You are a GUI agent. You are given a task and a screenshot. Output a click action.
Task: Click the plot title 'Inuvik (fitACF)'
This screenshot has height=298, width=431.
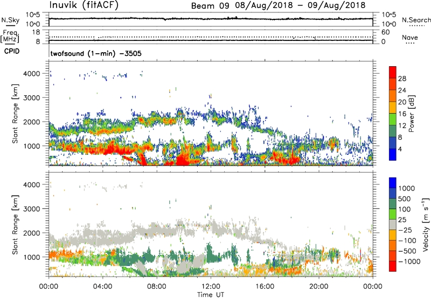84,5
